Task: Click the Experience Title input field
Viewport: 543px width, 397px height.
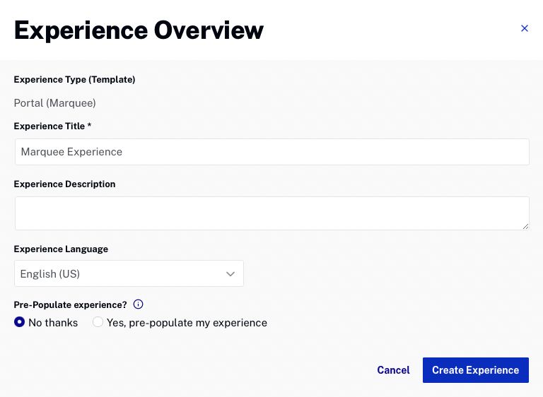Action: click(271, 152)
